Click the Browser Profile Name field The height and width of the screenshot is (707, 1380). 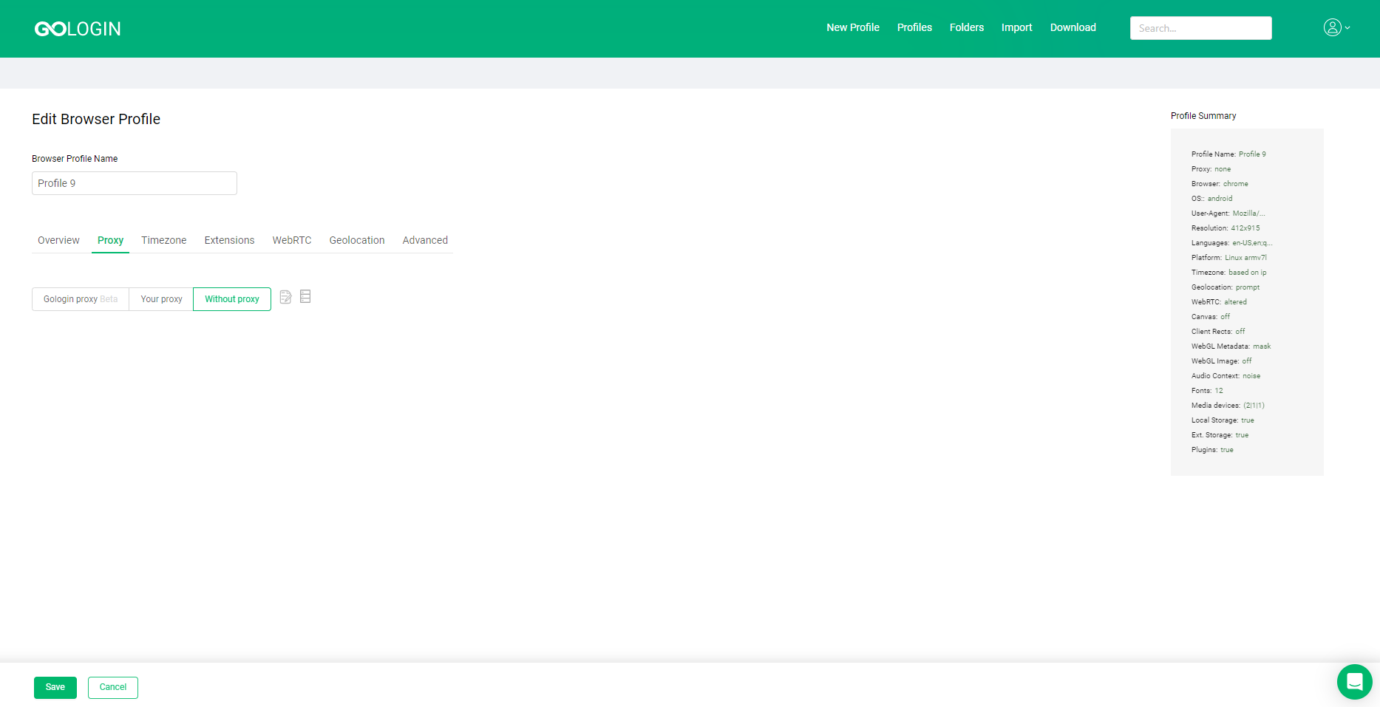point(134,182)
